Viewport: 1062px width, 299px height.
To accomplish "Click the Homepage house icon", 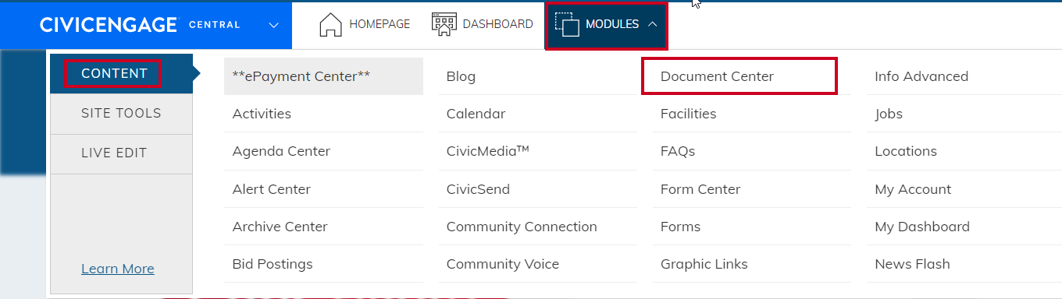I will click(331, 25).
